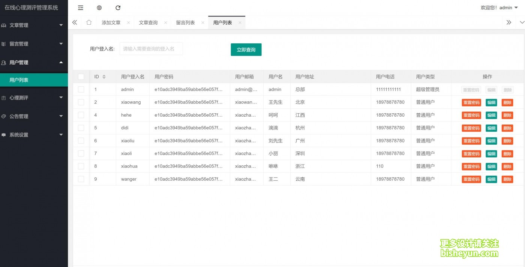Expand the 文章管理 sidebar menu
Screen dimensions: 525x267
click(x=34, y=25)
